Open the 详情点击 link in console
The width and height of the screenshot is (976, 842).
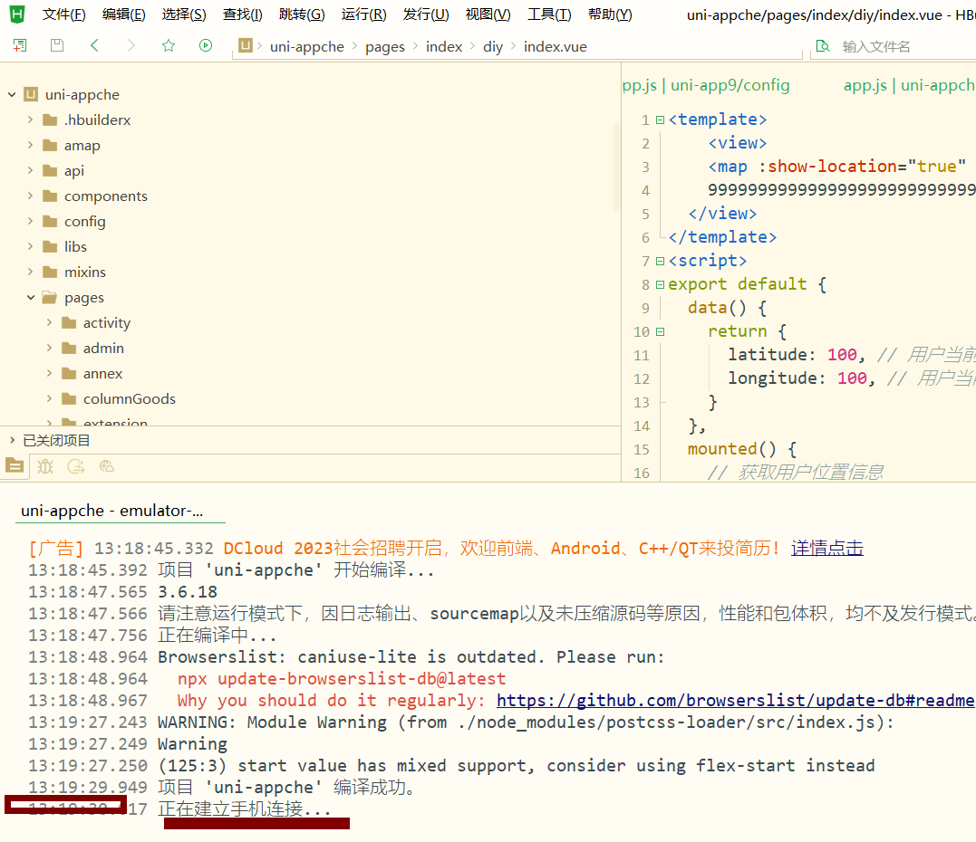point(827,548)
